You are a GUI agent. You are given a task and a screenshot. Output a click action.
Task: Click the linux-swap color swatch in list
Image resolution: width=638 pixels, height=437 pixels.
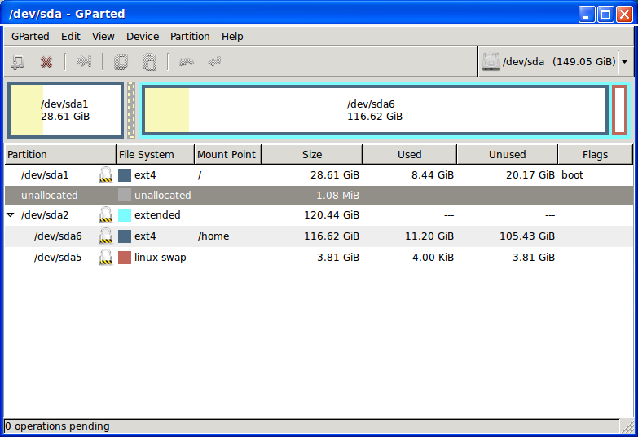click(125, 257)
